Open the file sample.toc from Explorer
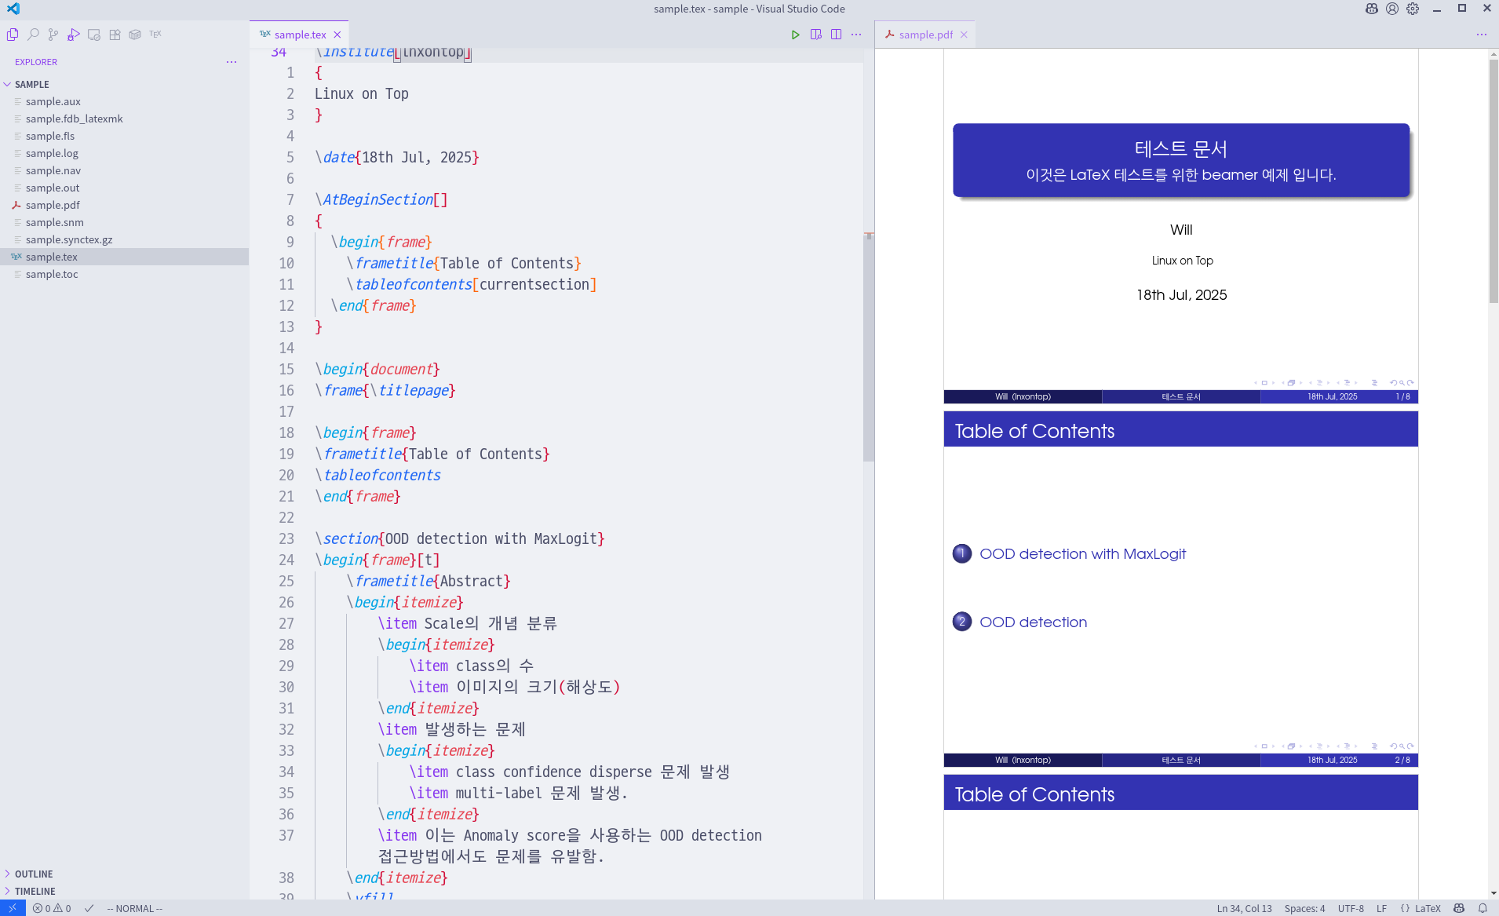This screenshot has width=1499, height=916. pos(51,274)
